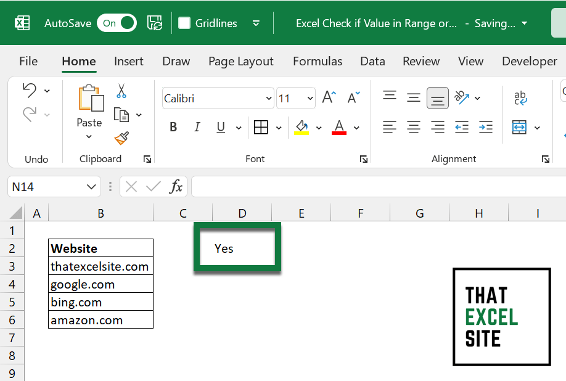566x381 pixels.
Task: Open the Font dialog launcher
Action: (363, 158)
